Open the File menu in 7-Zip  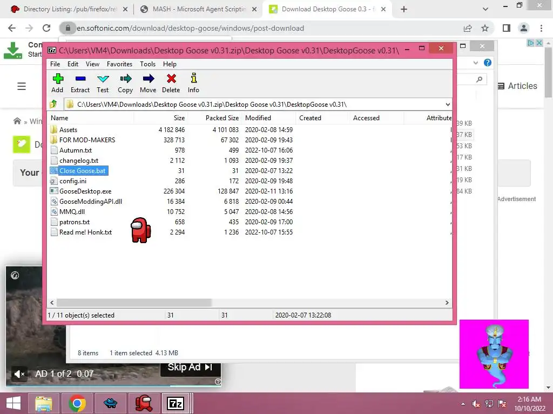tap(55, 64)
